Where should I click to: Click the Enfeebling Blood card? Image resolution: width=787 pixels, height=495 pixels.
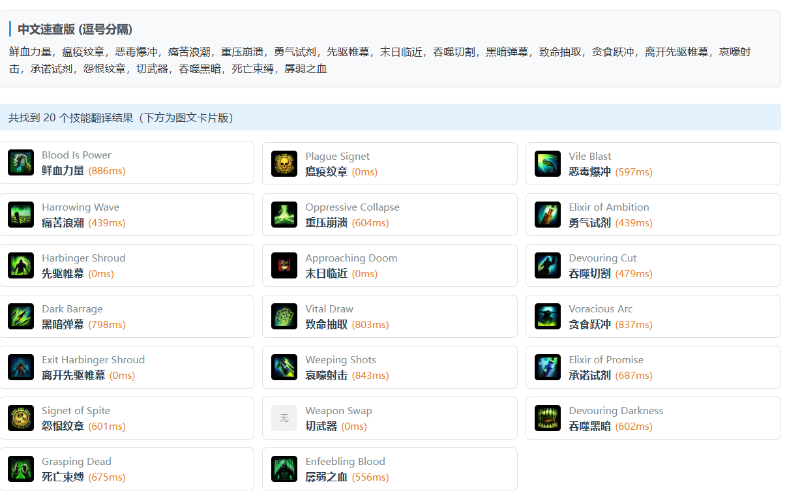389,469
